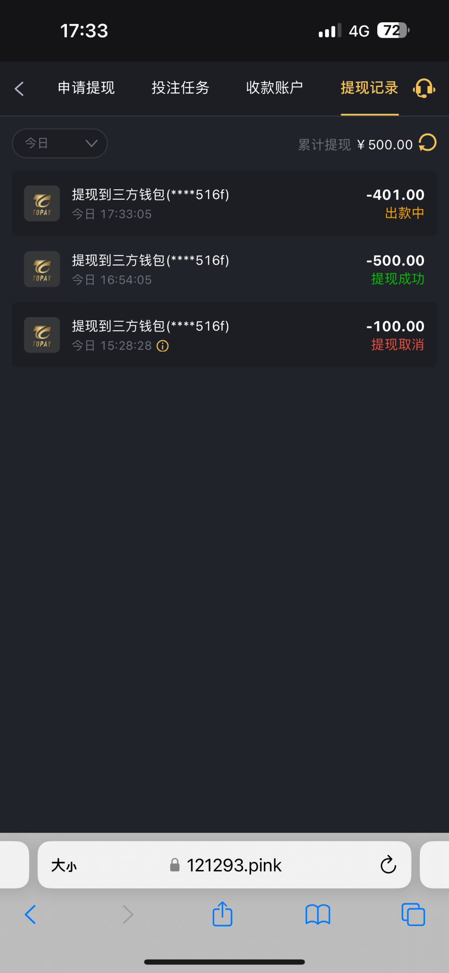Open Safari bookmarks icon
The width and height of the screenshot is (449, 973).
tap(318, 915)
